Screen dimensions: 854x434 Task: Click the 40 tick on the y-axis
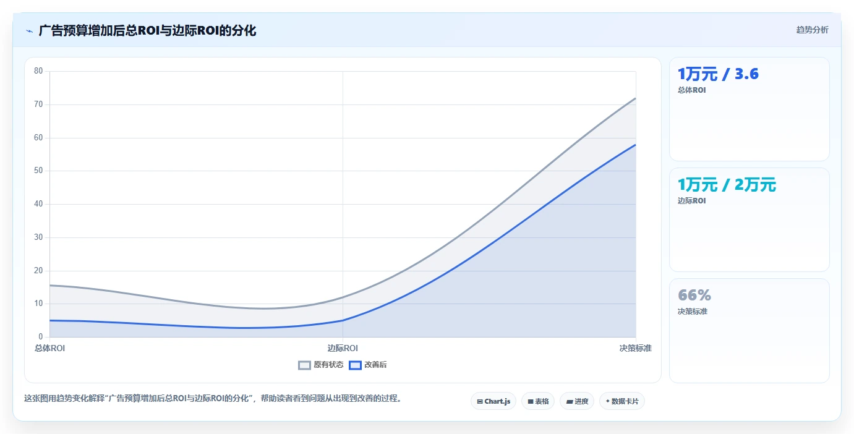(38, 204)
